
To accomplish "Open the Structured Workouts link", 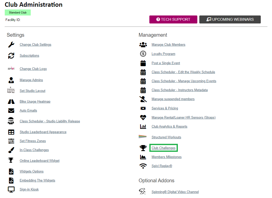I will pyautogui.click(x=166, y=137).
